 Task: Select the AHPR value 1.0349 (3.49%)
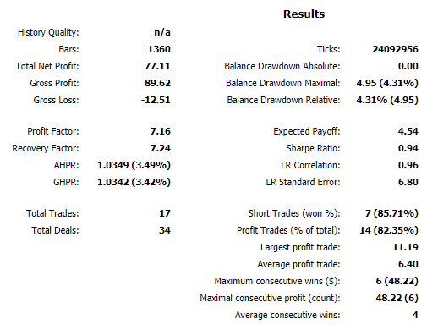134,165
